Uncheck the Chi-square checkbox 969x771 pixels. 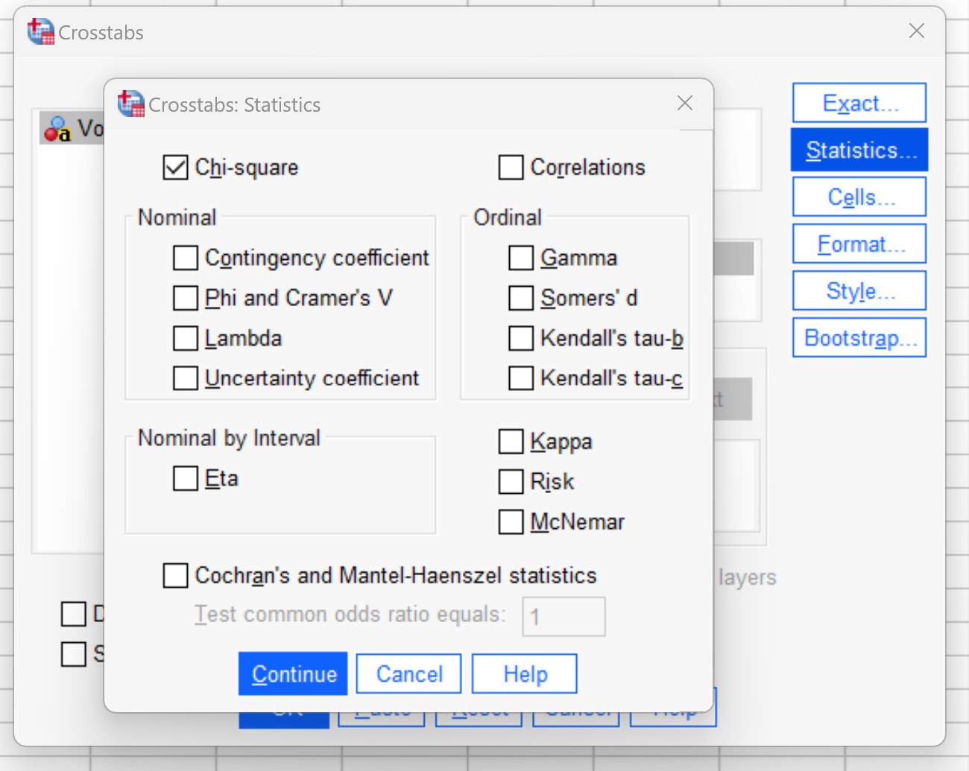click(175, 168)
